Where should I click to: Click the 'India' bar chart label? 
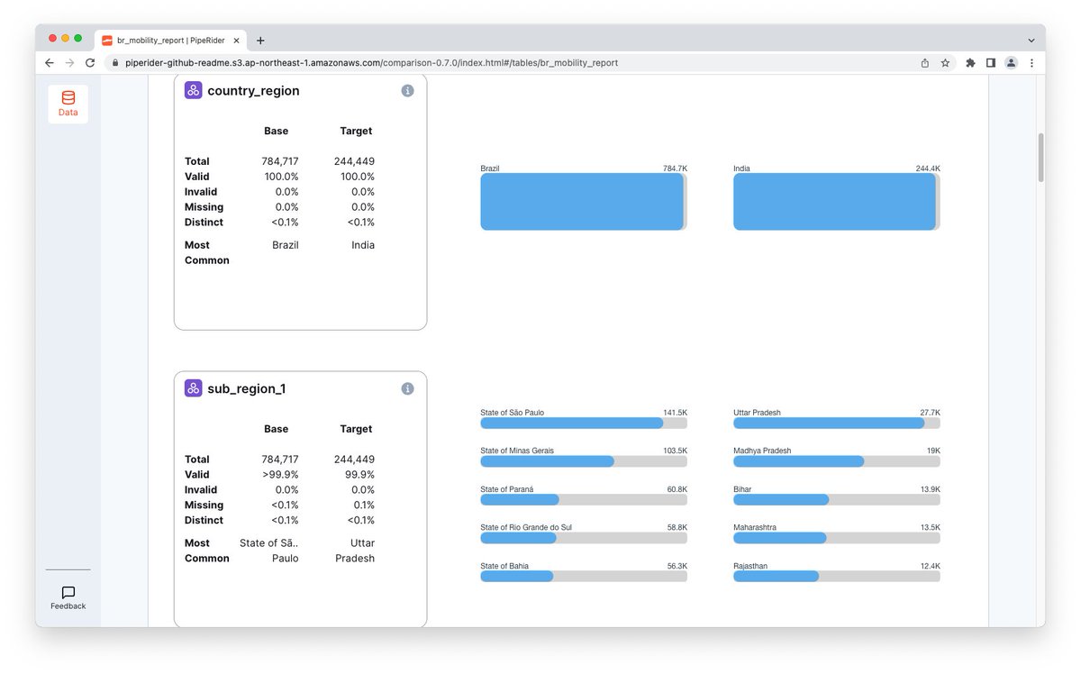click(x=741, y=168)
